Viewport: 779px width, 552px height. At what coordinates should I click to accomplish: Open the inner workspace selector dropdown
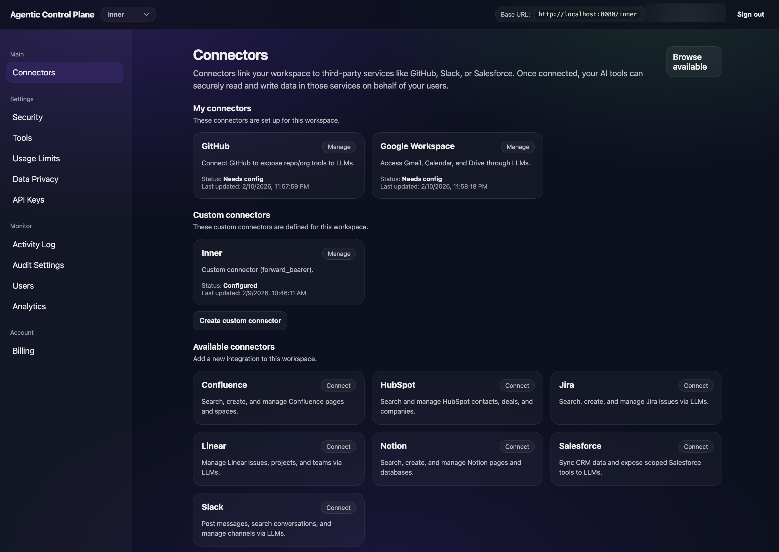pos(128,14)
